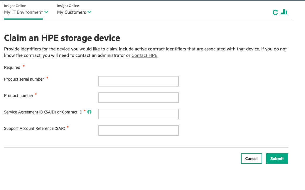Follow the Contact HPE link
This screenshot has width=305, height=190.
pos(144,55)
